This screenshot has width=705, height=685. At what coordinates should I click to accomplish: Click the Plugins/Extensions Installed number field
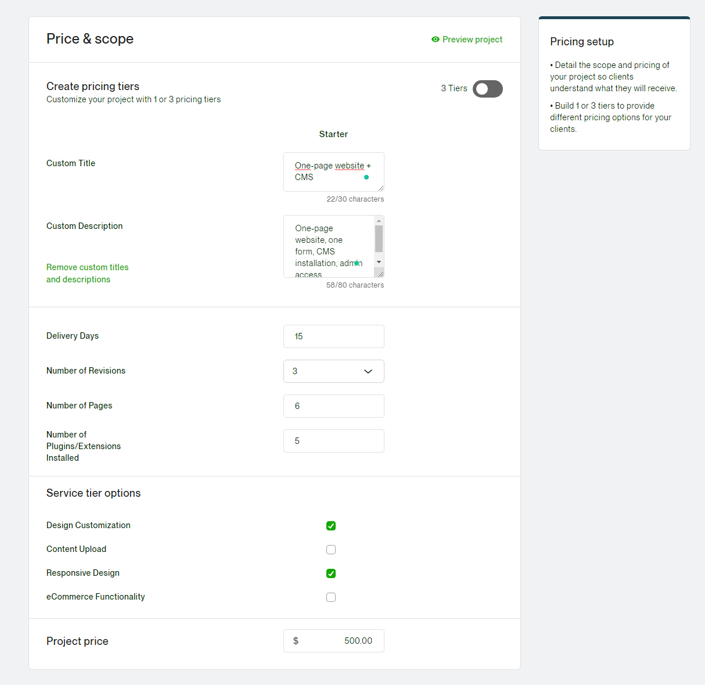click(x=333, y=441)
